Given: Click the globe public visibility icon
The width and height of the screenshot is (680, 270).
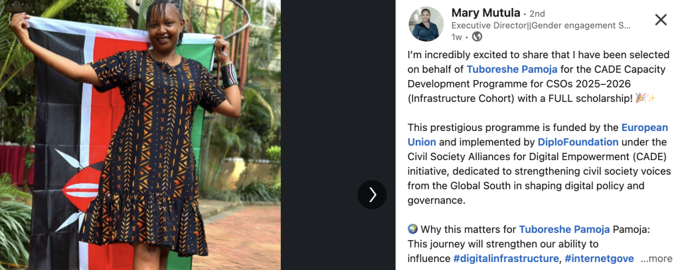Looking at the screenshot, I should (x=477, y=37).
